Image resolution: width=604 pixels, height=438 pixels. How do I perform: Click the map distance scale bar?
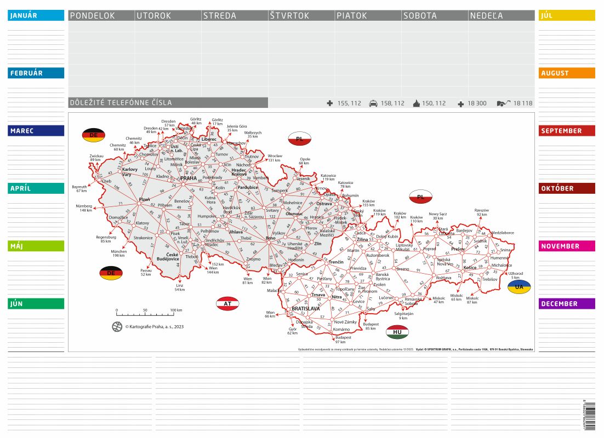[x=145, y=314]
